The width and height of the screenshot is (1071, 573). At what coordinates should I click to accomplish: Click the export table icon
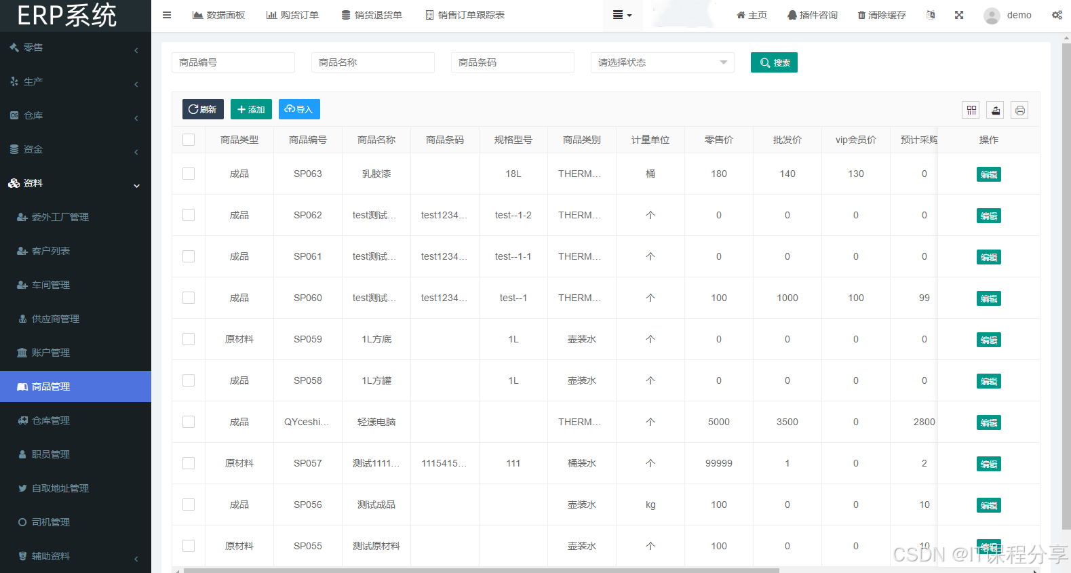(x=995, y=110)
